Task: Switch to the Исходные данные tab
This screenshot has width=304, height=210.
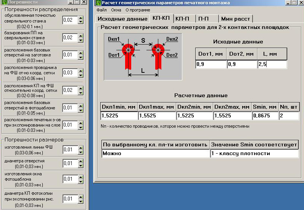Action: coord(122,19)
